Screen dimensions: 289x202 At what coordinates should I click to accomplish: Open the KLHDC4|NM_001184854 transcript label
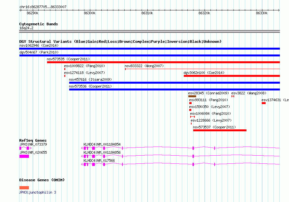coord(102,144)
